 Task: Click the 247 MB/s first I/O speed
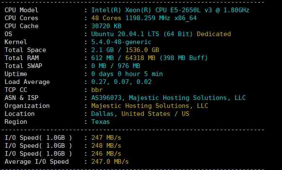pos(106,138)
